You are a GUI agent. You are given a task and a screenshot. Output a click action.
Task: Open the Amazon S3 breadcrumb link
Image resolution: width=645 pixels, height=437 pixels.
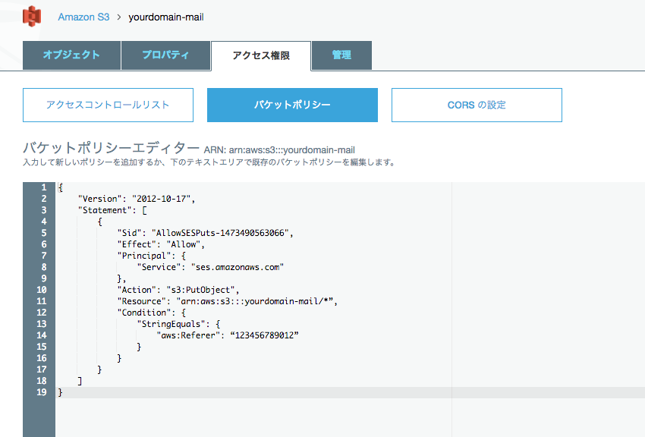click(83, 17)
